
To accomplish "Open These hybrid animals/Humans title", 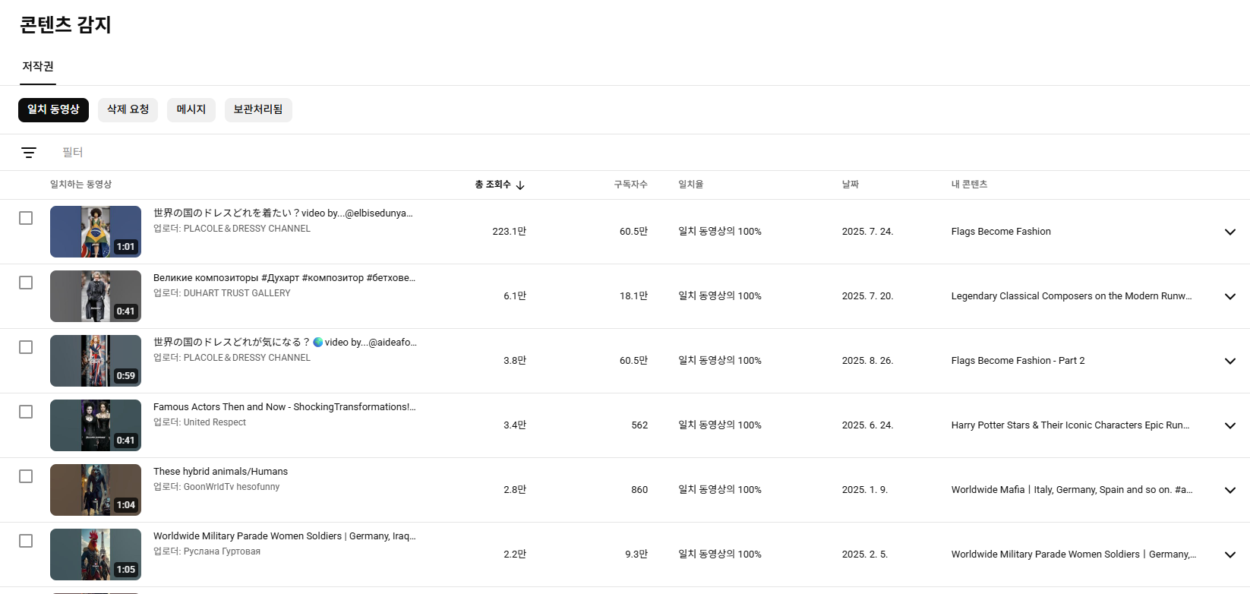I will [x=220, y=472].
